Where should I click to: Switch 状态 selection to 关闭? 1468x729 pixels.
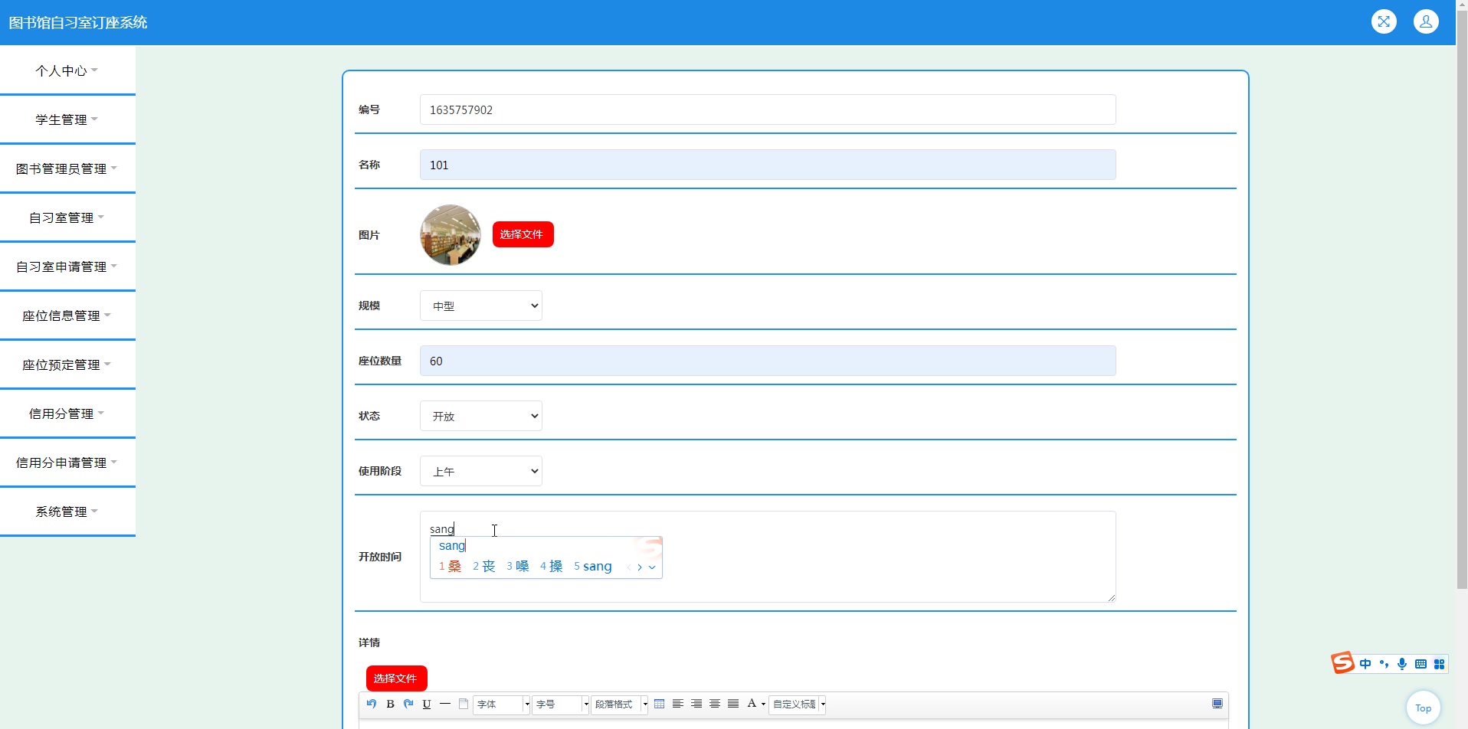click(480, 416)
